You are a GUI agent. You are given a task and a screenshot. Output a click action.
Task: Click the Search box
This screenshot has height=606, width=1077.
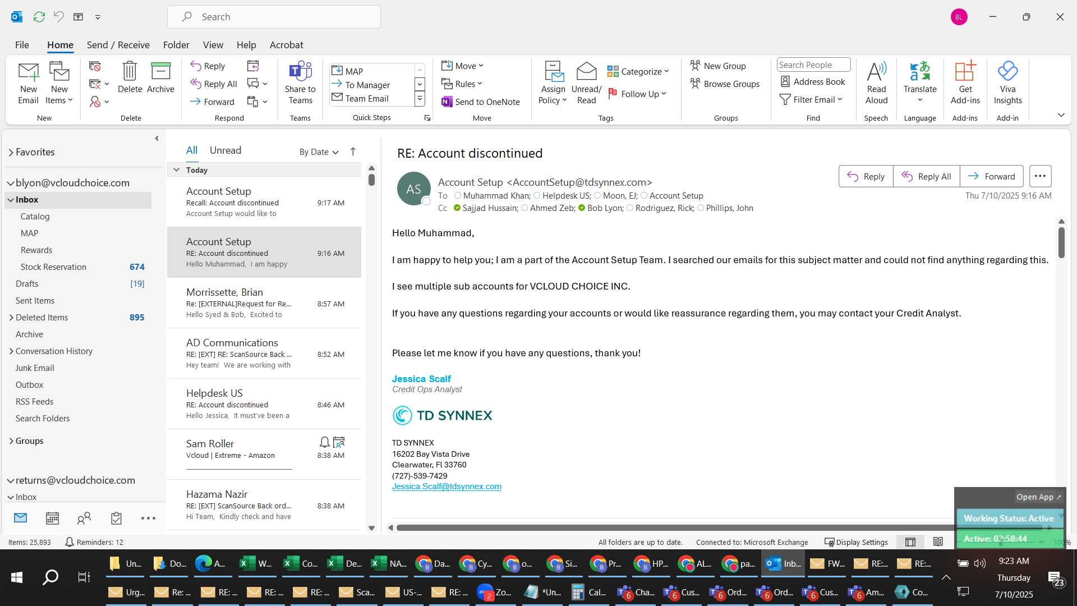[274, 17]
